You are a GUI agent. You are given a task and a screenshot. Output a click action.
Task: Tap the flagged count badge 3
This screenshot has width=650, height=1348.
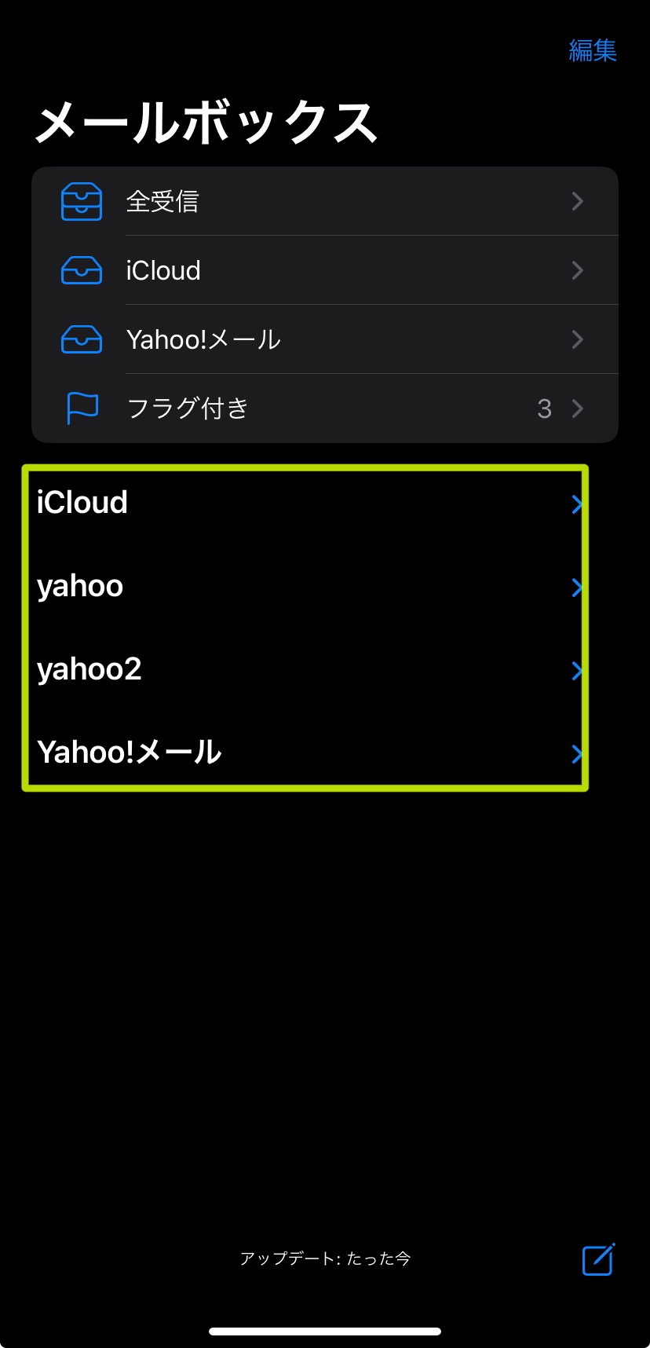[x=544, y=409]
